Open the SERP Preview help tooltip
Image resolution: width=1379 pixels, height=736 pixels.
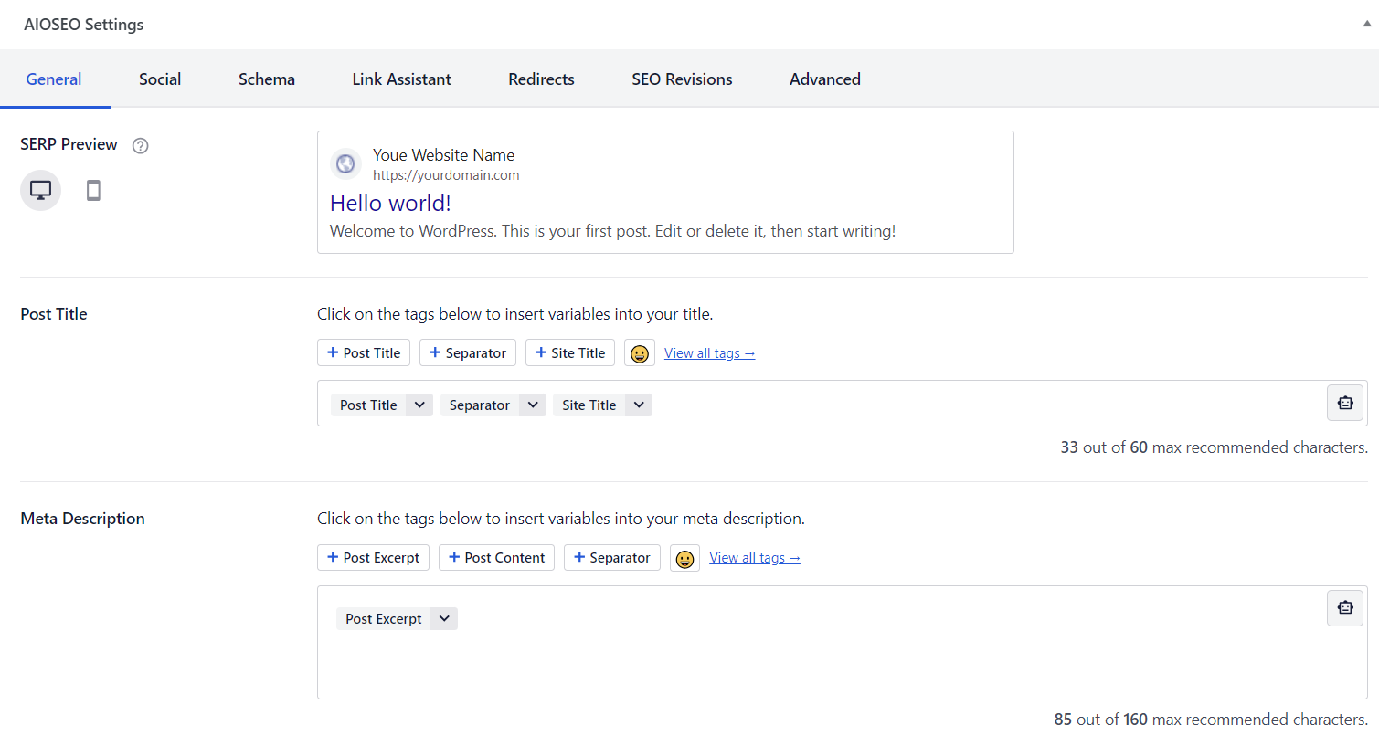140,145
